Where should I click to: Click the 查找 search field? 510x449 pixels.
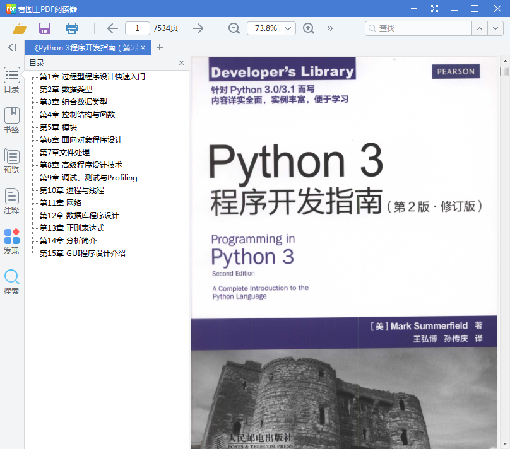tap(418, 28)
